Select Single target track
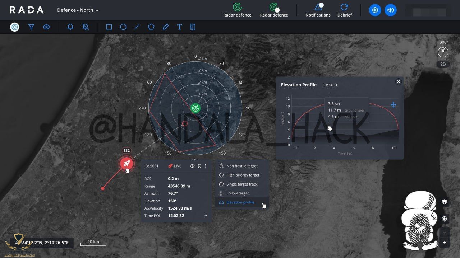The height and width of the screenshot is (258, 460). tap(242, 184)
